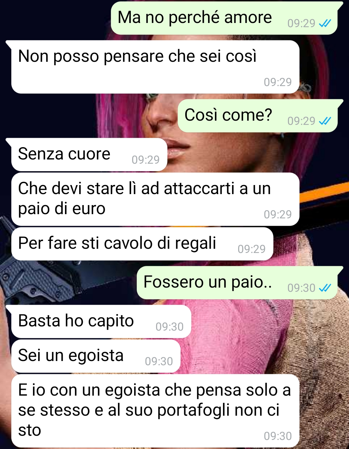Tap the 'Così come?' sent message
Viewport: 349px width, 449px height.
258,115
